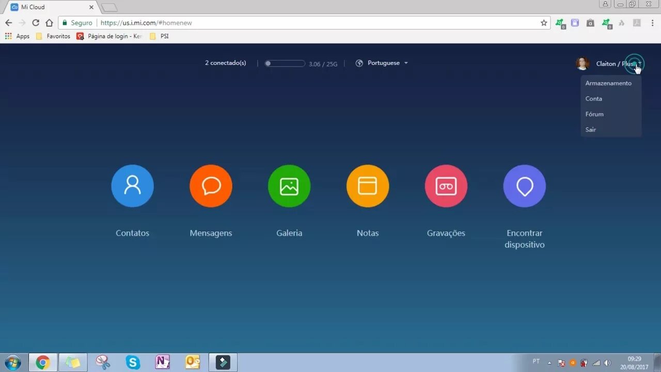Select Fórum from account menu
Viewport: 661px width, 372px height.
(594, 114)
